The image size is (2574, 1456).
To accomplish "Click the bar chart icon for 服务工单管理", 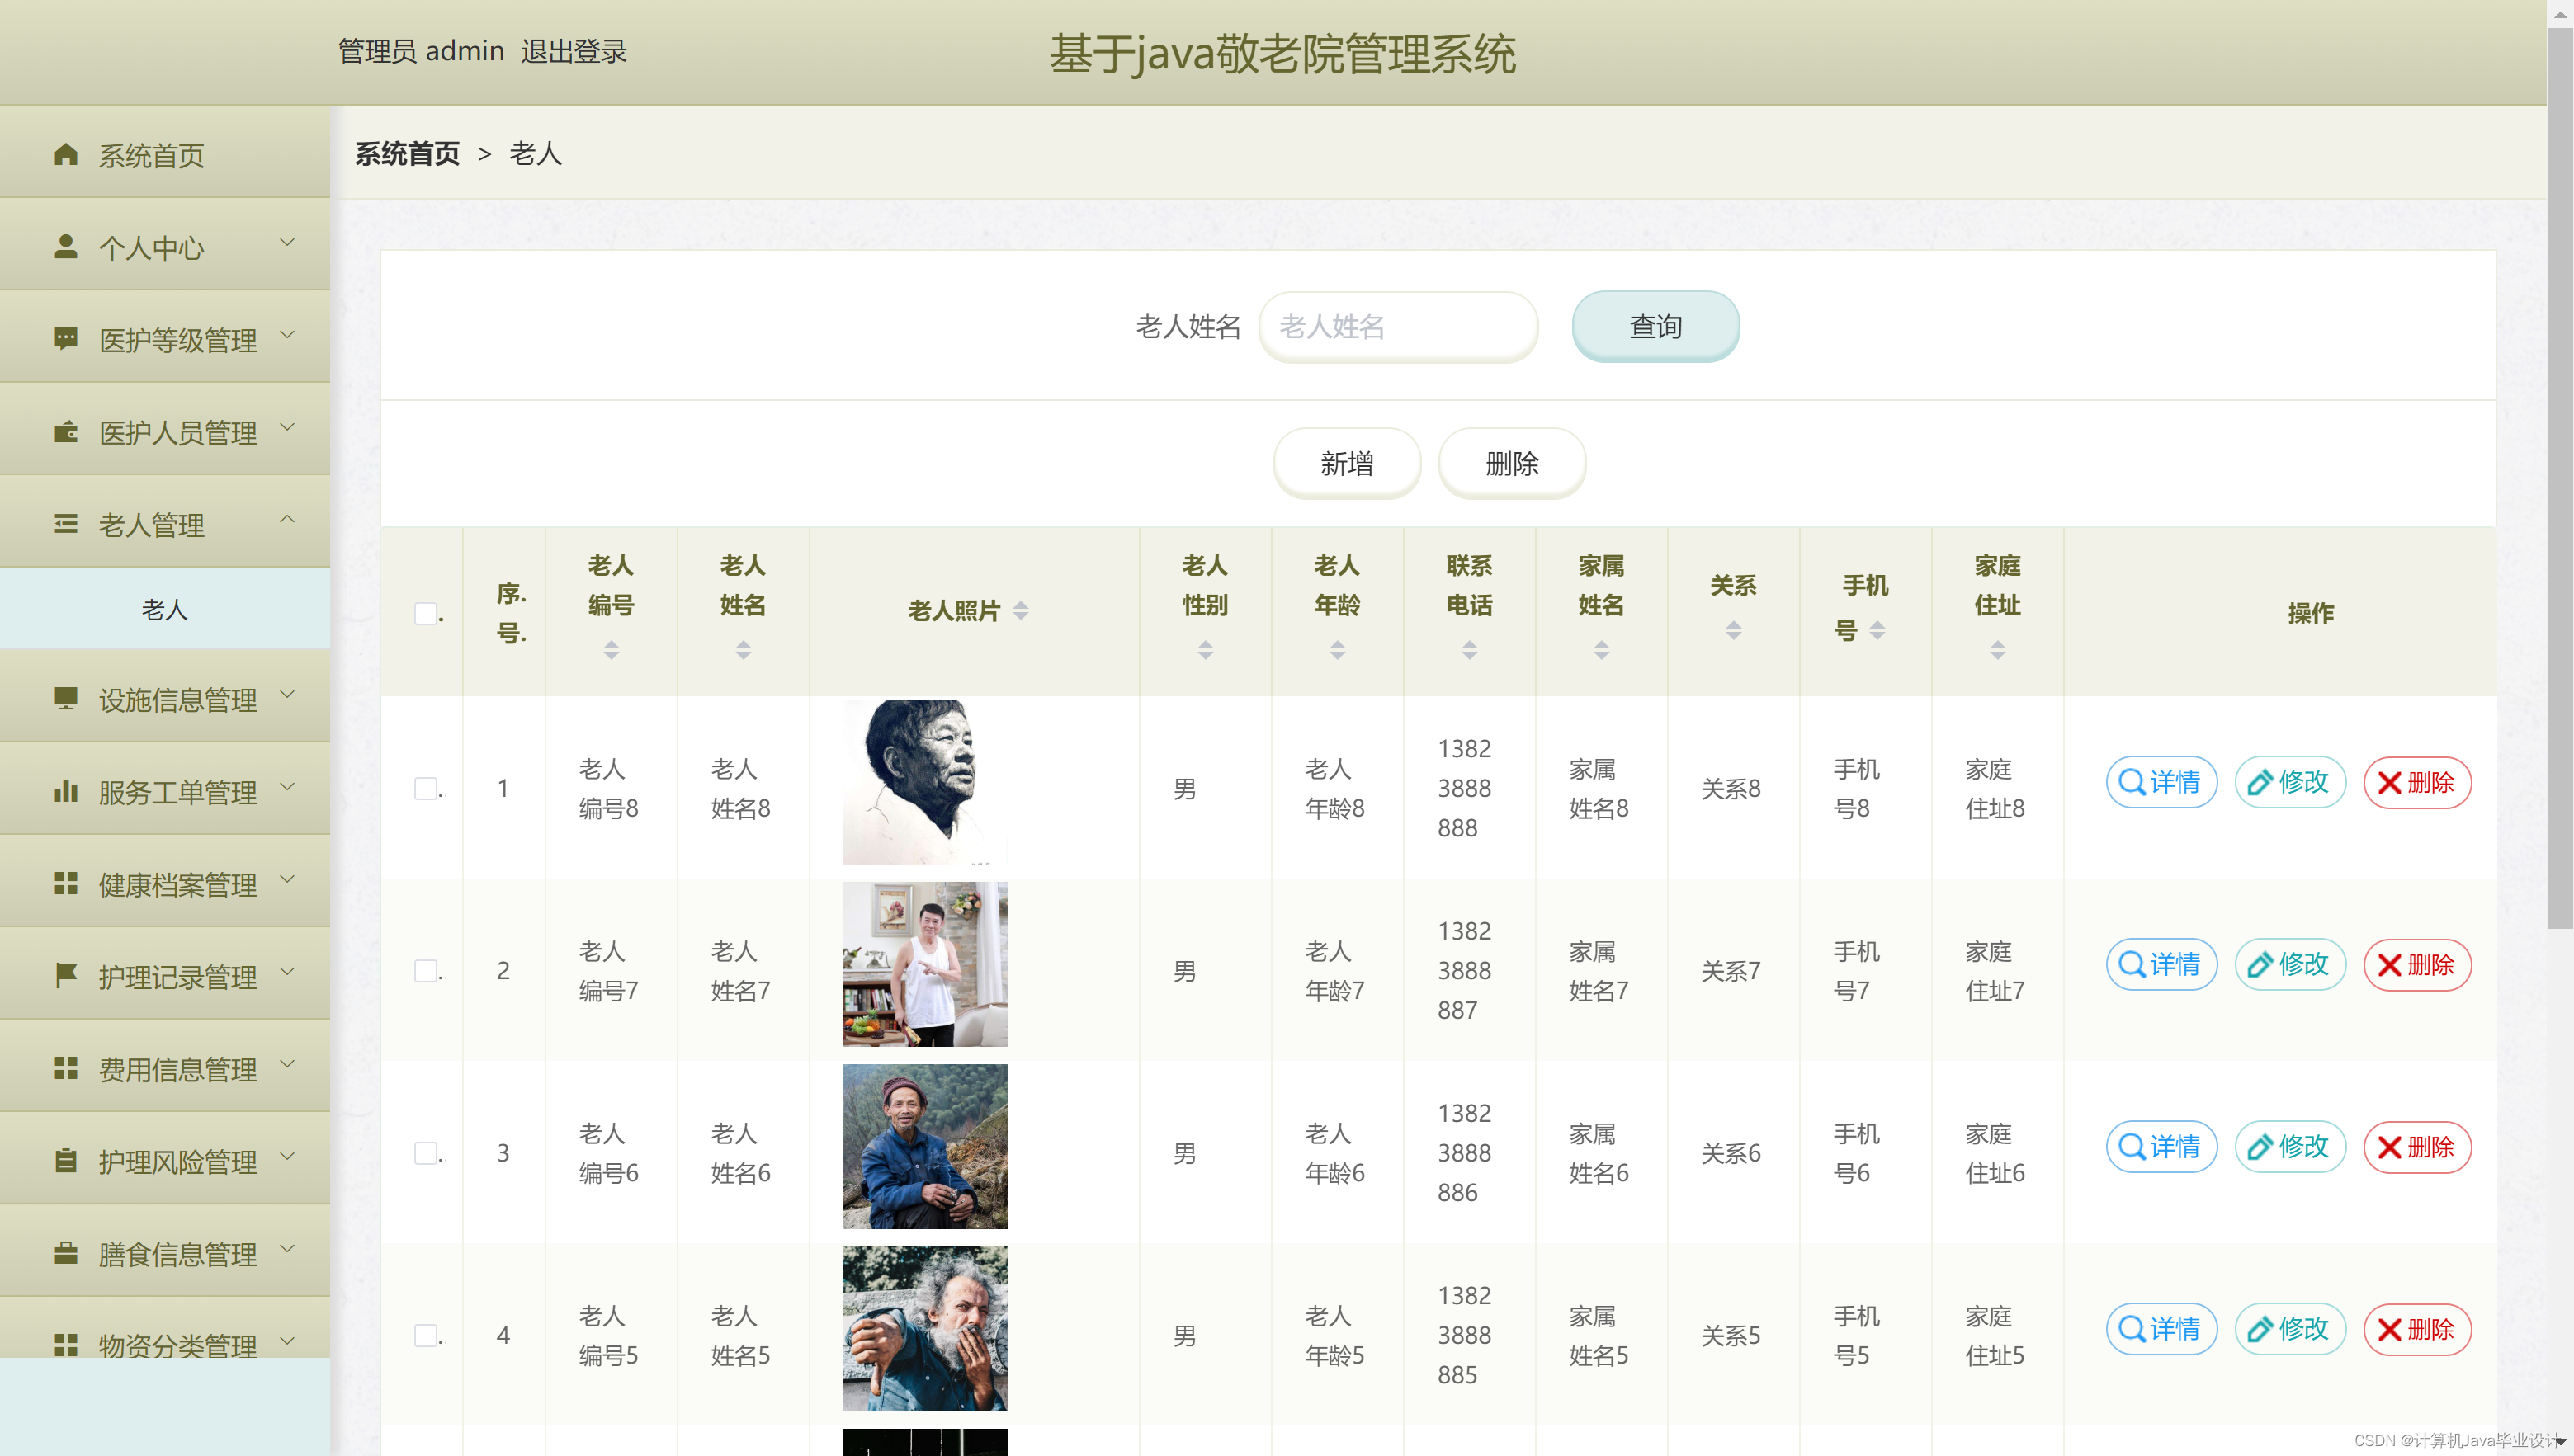I will tap(66, 792).
